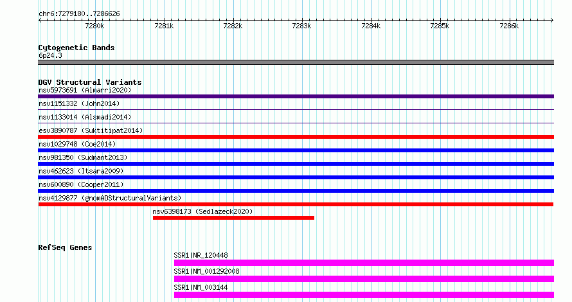
Task: Open SSR1|NM_001292008 gene label
Action: pyautogui.click(x=206, y=271)
